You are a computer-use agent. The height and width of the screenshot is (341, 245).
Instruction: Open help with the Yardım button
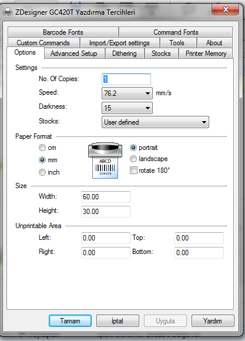(213, 321)
